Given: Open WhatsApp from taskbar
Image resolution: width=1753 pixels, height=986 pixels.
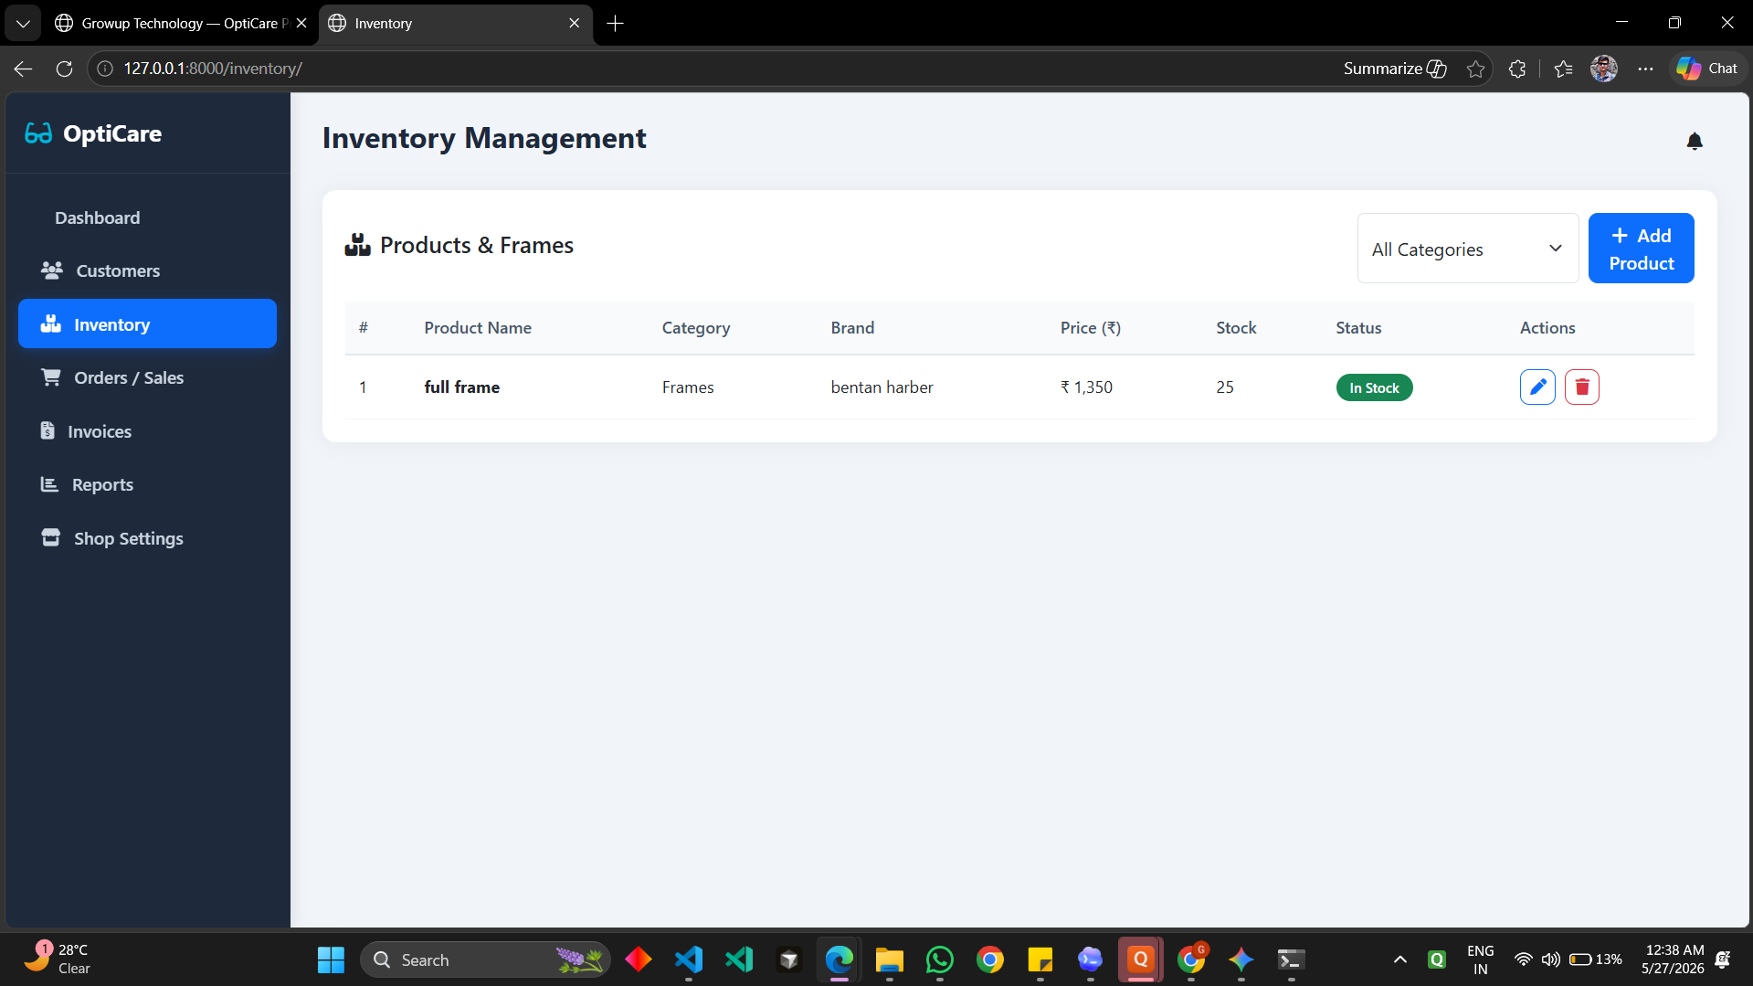Looking at the screenshot, I should point(940,959).
